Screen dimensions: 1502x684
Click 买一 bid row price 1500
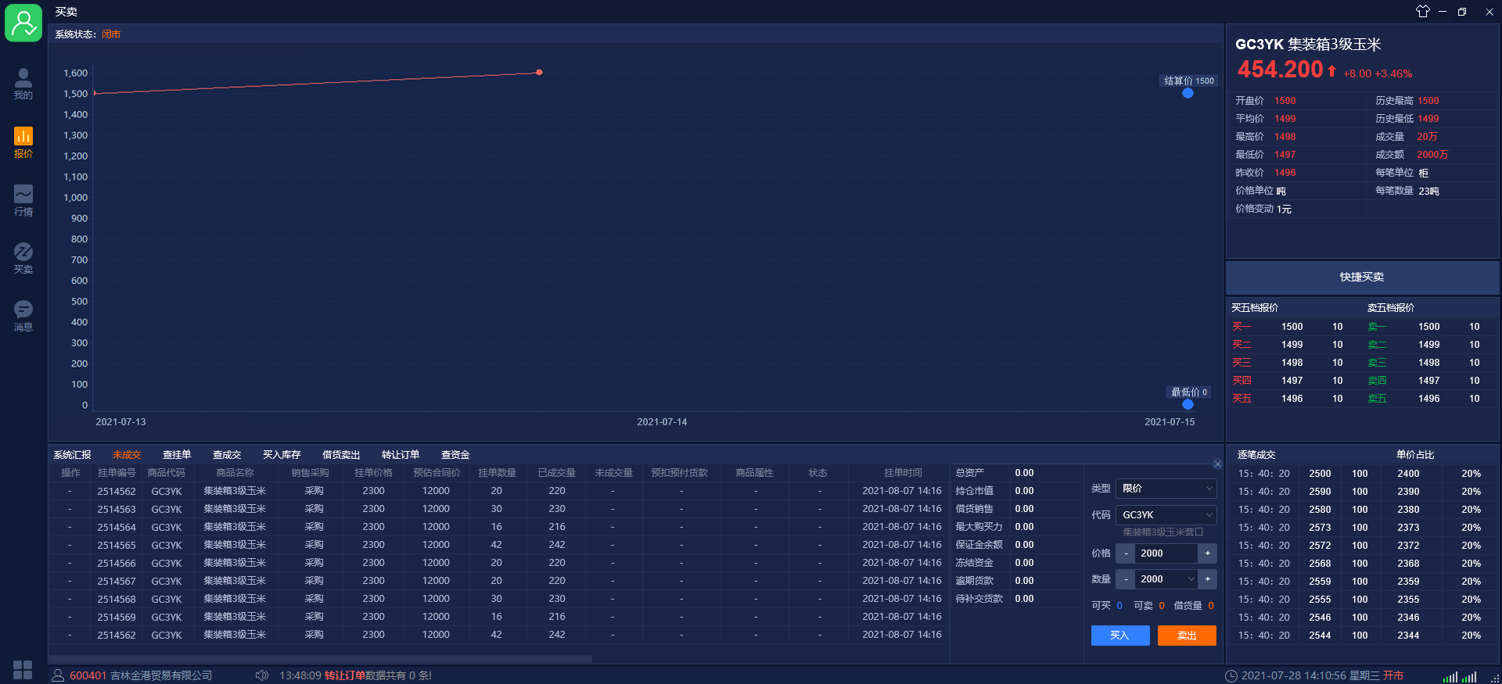click(x=1292, y=327)
